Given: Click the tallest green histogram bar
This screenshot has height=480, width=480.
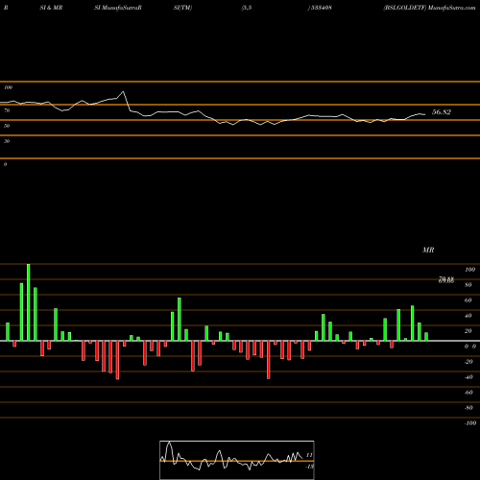Looking at the screenshot, I should 29,302.
